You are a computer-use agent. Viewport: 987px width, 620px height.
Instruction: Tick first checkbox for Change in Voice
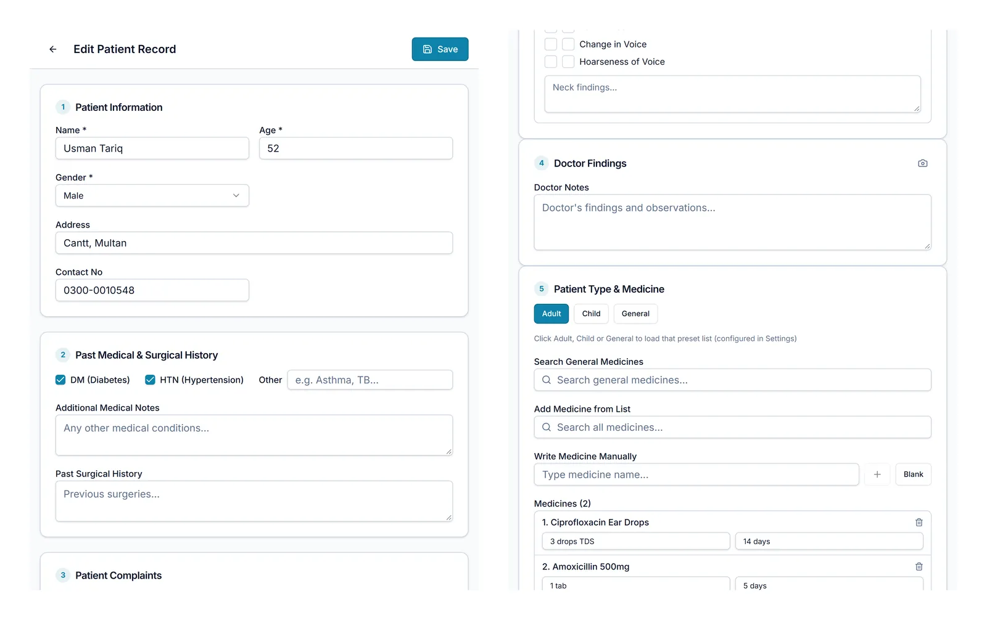pyautogui.click(x=551, y=44)
